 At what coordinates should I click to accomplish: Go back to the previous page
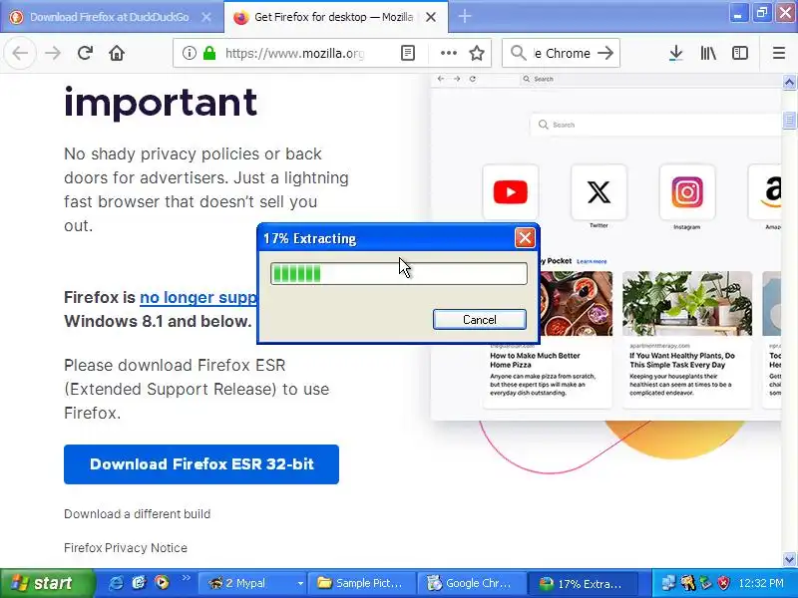[x=20, y=53]
